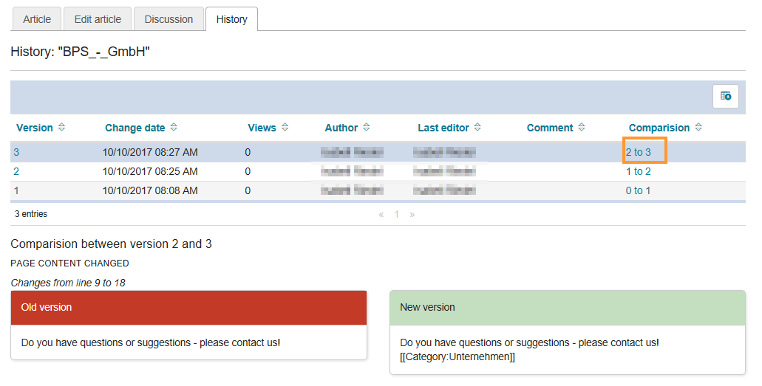Image resolution: width=762 pixels, height=386 pixels.
Task: Compare versions 2 to 3
Action: pos(639,152)
